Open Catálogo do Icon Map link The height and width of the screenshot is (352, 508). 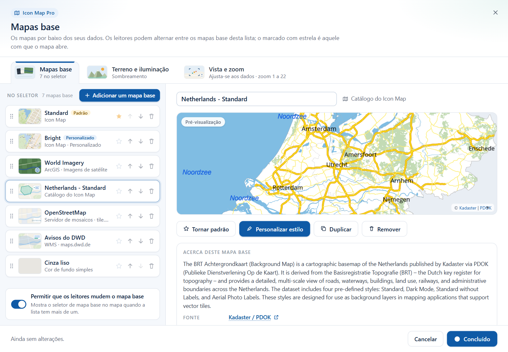374,99
